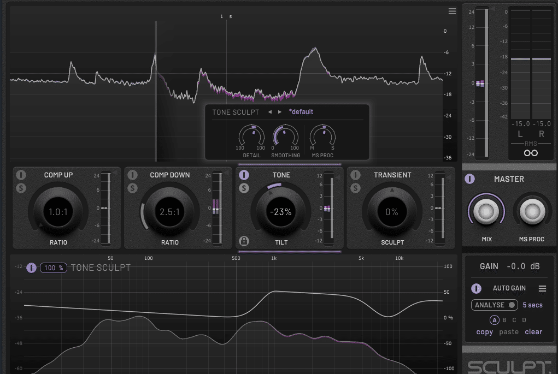Click the ANALYSE button
This screenshot has width=558, height=374.
(x=494, y=305)
